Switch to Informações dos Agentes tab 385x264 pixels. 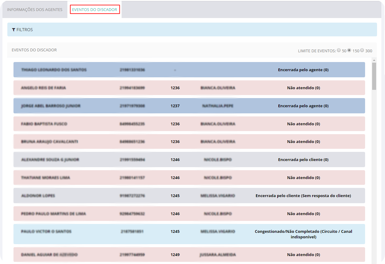click(35, 10)
